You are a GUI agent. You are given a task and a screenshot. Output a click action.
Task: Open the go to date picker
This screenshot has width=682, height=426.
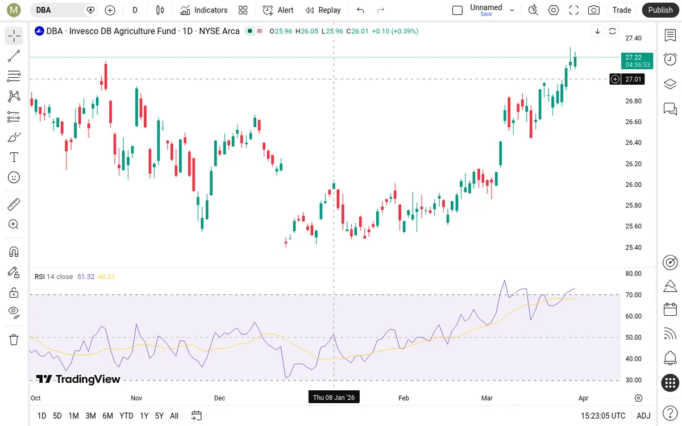click(197, 416)
